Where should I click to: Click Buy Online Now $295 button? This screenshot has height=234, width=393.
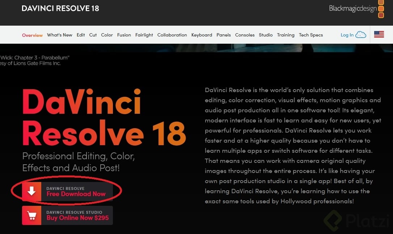(67, 215)
